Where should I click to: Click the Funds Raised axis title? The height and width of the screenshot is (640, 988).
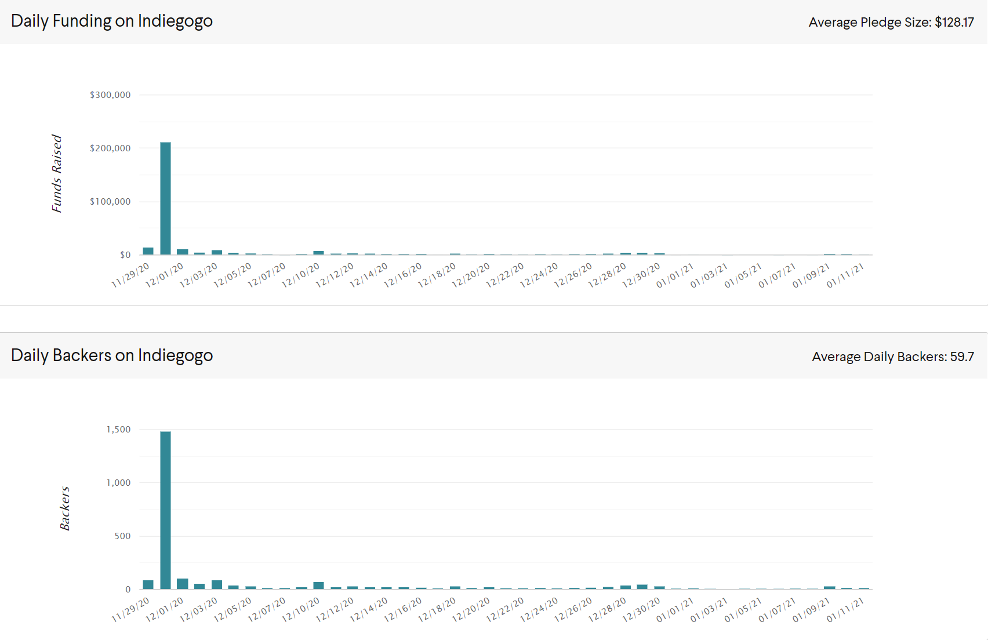(56, 173)
